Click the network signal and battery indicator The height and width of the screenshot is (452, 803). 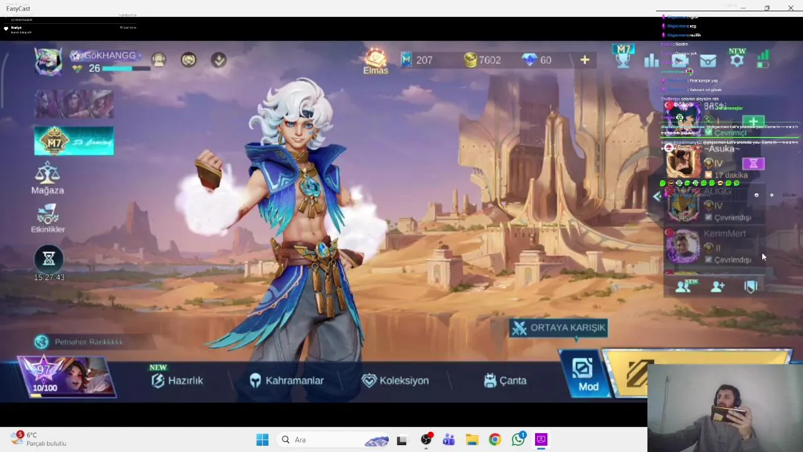coord(763,60)
